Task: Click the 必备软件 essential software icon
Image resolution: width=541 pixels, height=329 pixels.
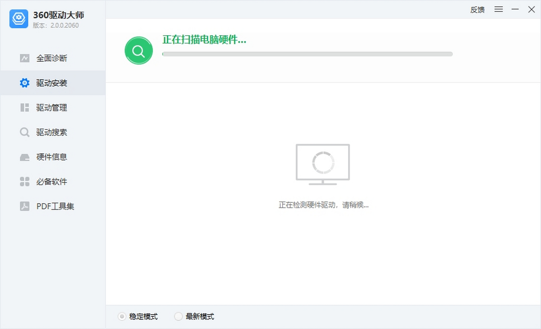Action: tap(25, 182)
